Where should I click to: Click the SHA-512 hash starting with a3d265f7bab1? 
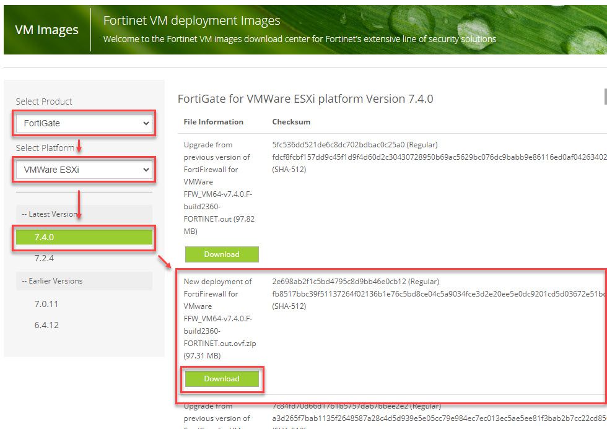(439, 418)
